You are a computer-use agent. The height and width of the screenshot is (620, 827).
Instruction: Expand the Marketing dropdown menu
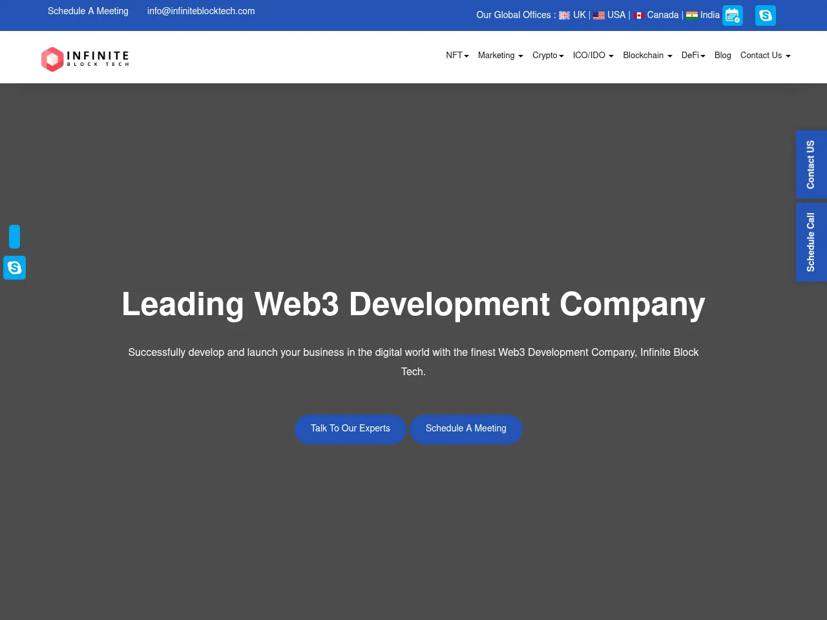click(x=500, y=56)
